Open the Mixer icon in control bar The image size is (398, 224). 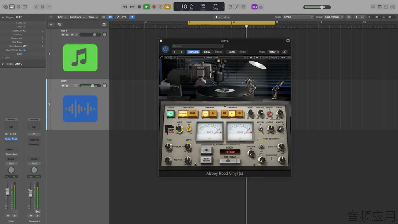coord(43,7)
